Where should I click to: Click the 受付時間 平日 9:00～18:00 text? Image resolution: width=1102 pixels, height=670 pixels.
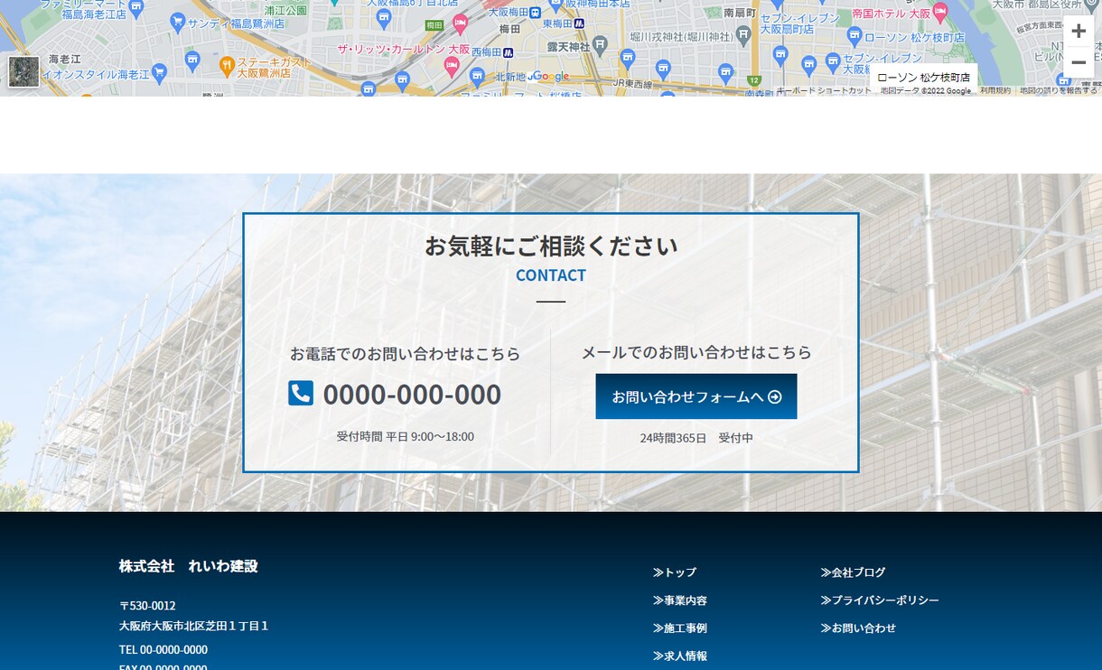click(406, 437)
